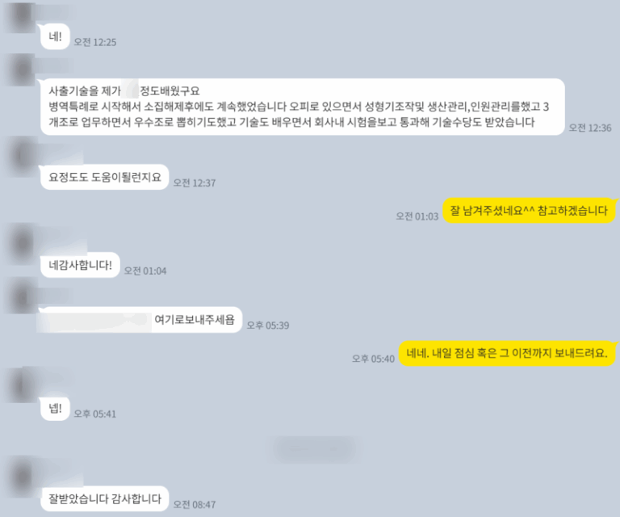This screenshot has height=517, width=620.
Task: Open the blurred link beside 여기로보내주세욥
Action: coord(94,322)
